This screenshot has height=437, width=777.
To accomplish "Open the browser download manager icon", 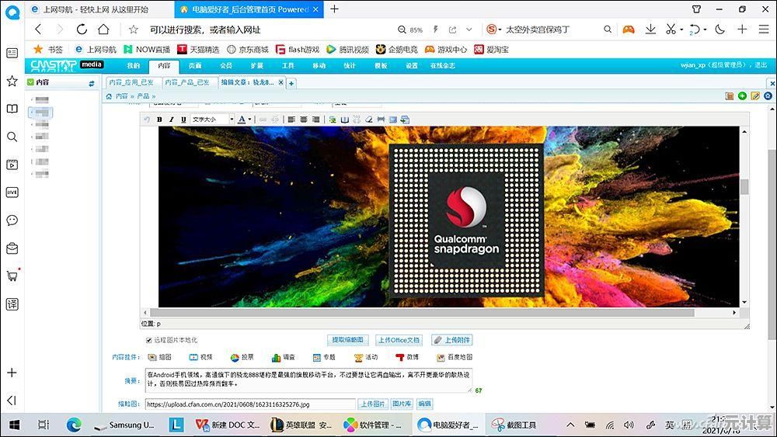I will pos(650,29).
